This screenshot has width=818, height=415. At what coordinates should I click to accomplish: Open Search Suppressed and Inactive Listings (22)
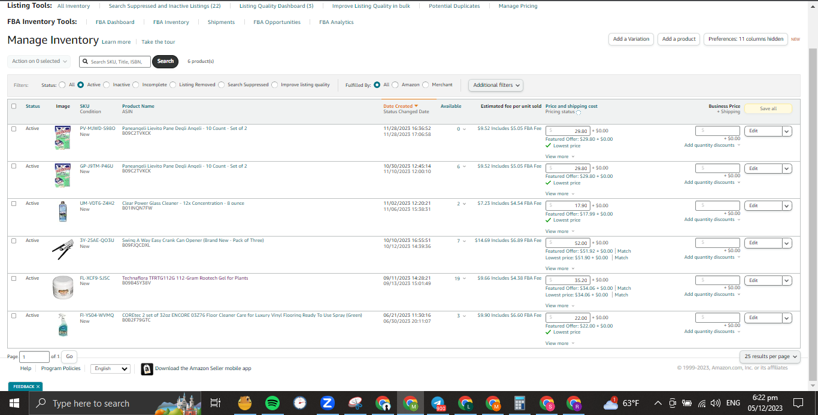[x=165, y=6]
